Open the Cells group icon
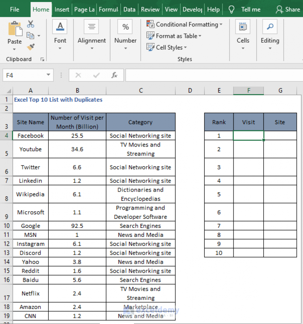The width and height of the screenshot is (303, 324). pyautogui.click(x=243, y=26)
